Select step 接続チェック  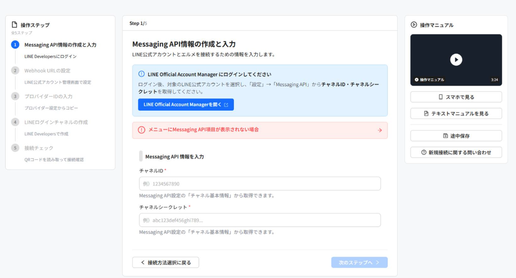[x=39, y=148]
